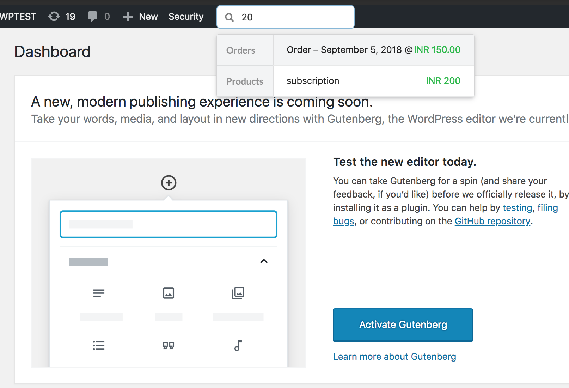Click the add block plus icon
Screen dimensions: 569x388
[x=169, y=183]
